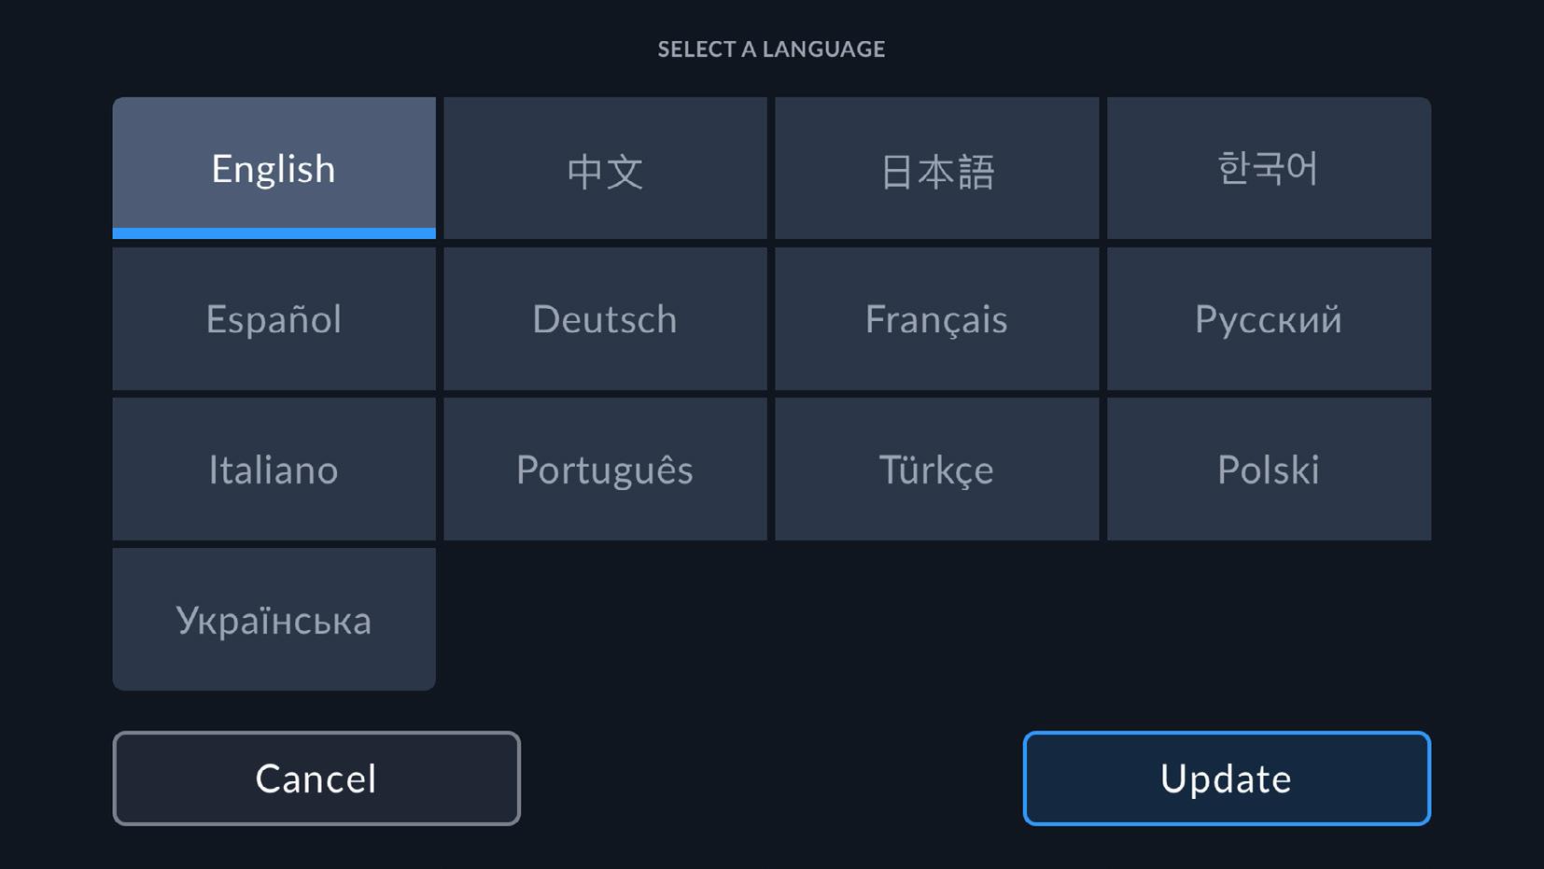Select Italiano from the languages
Screen dimensions: 1544x869
pyautogui.click(x=274, y=469)
